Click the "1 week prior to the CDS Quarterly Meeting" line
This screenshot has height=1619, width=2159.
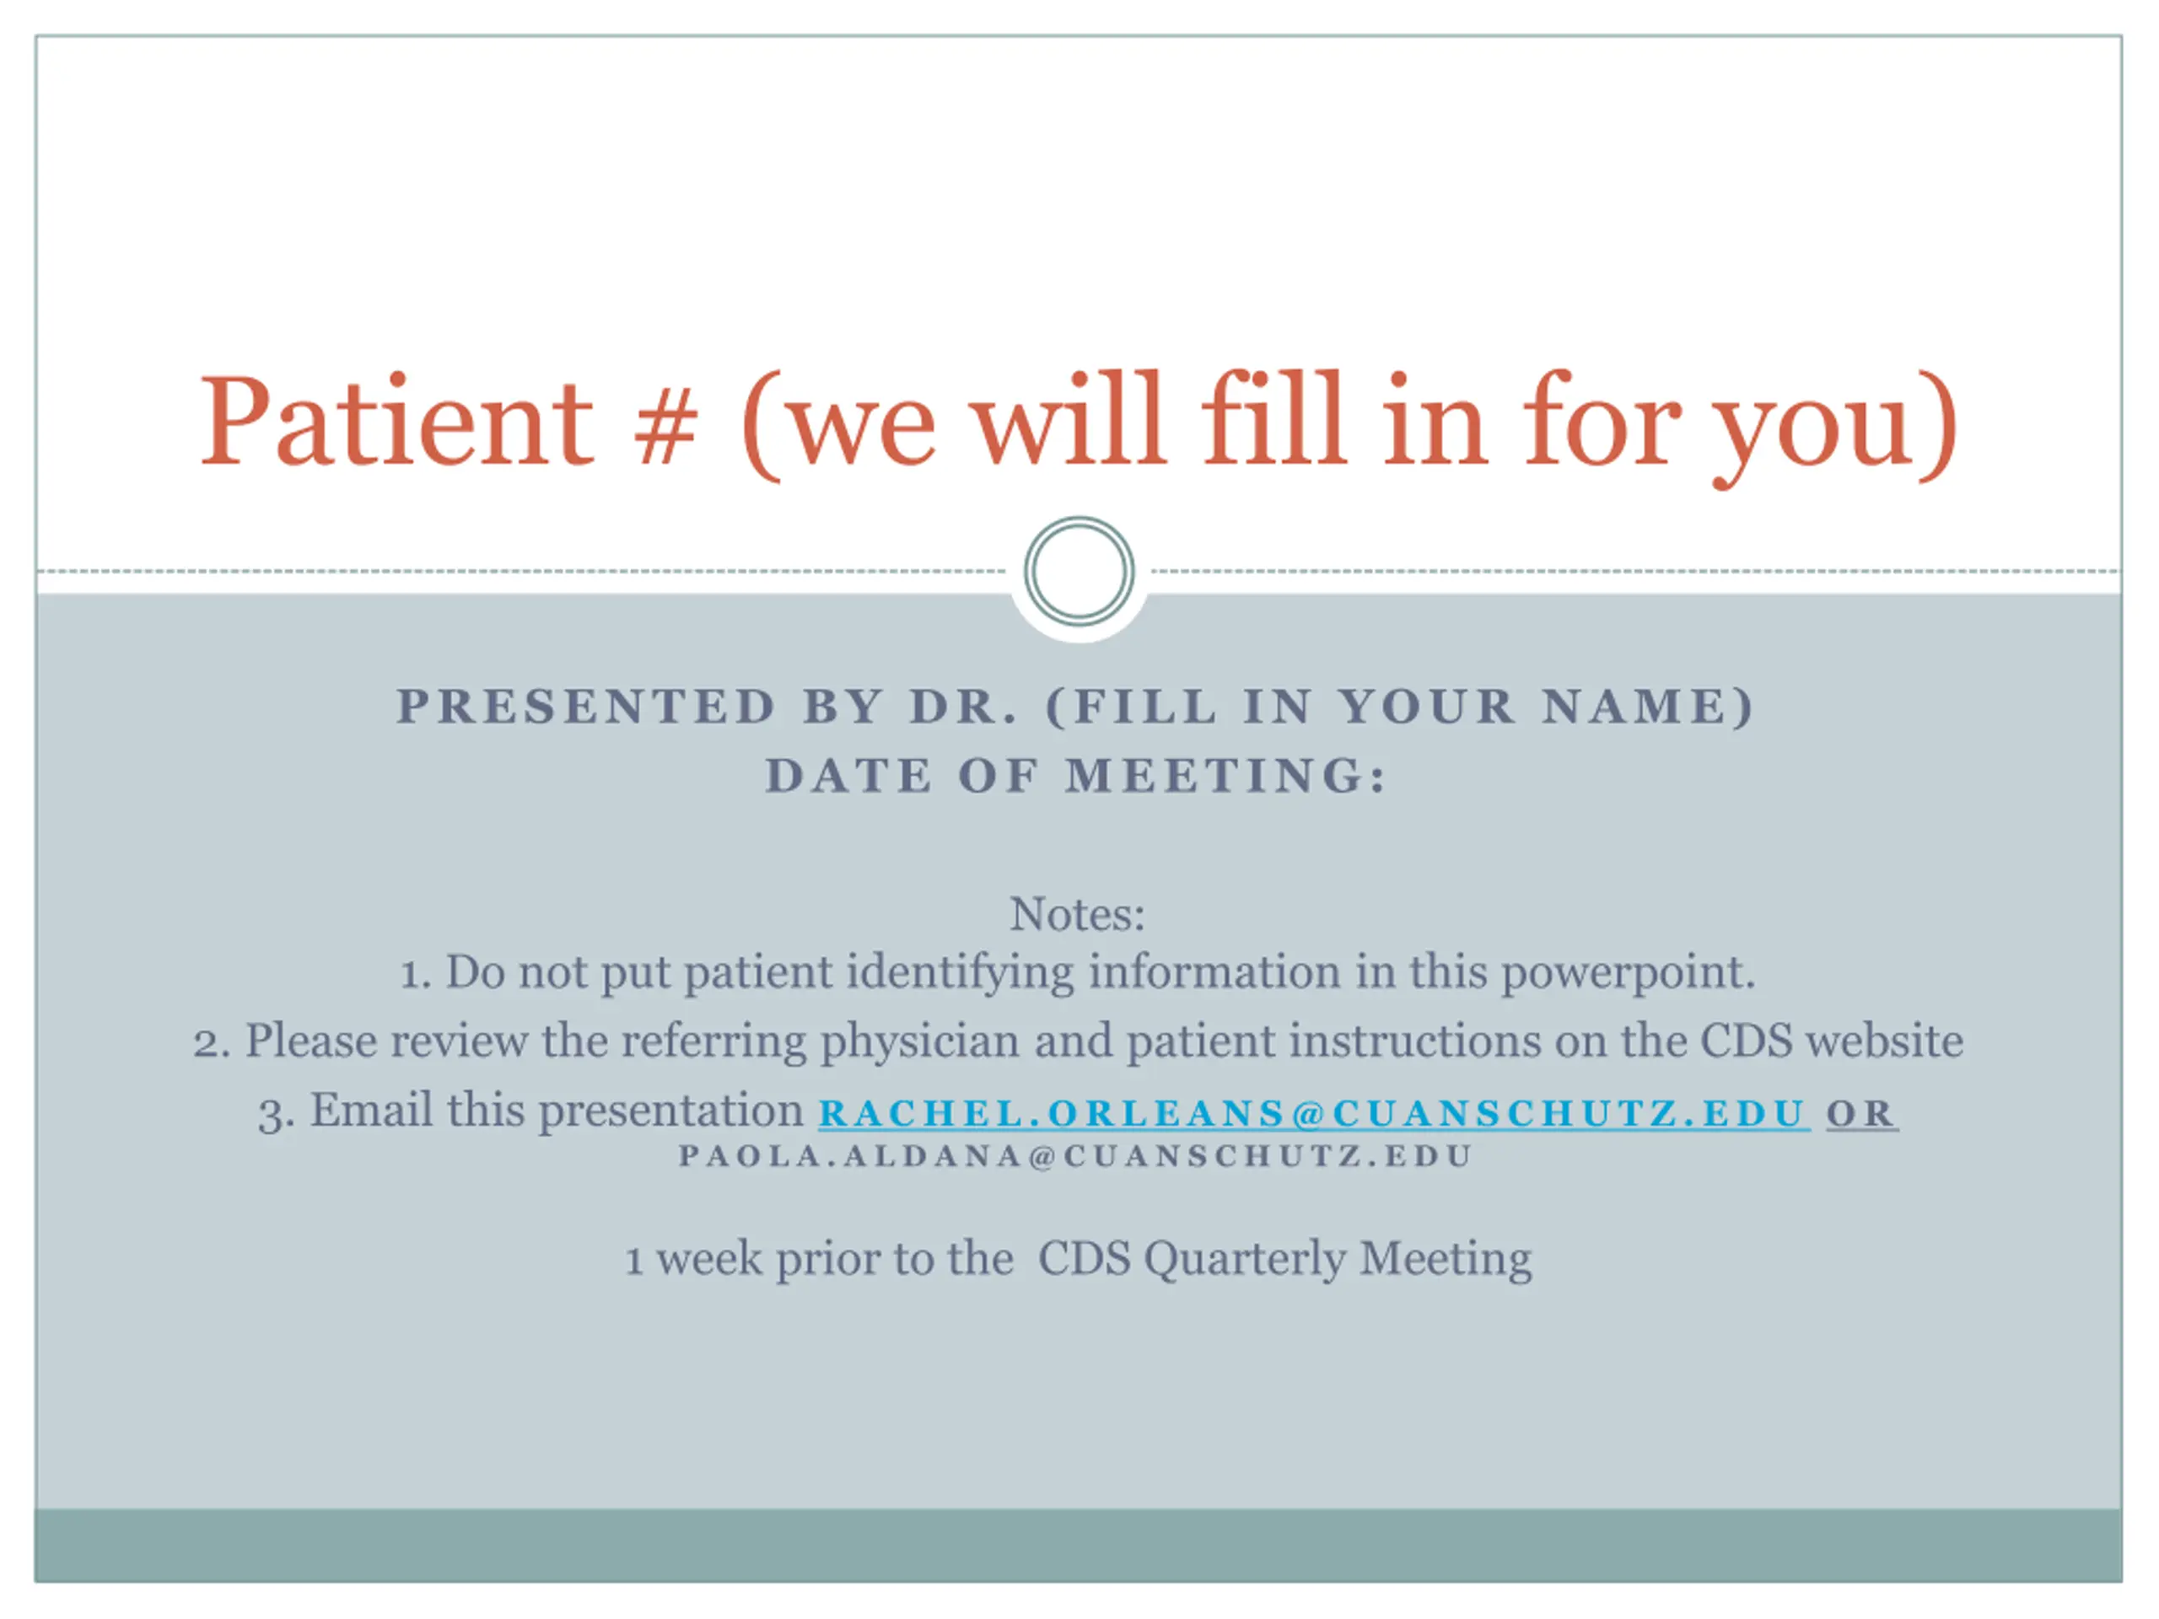(1078, 1259)
